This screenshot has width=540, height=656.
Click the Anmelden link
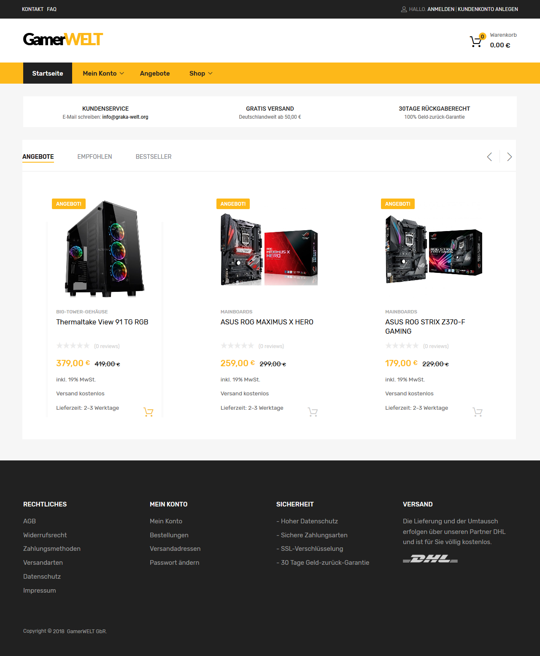coord(441,9)
